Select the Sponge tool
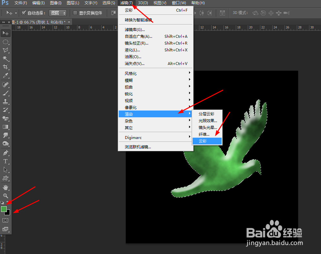 tap(5, 143)
